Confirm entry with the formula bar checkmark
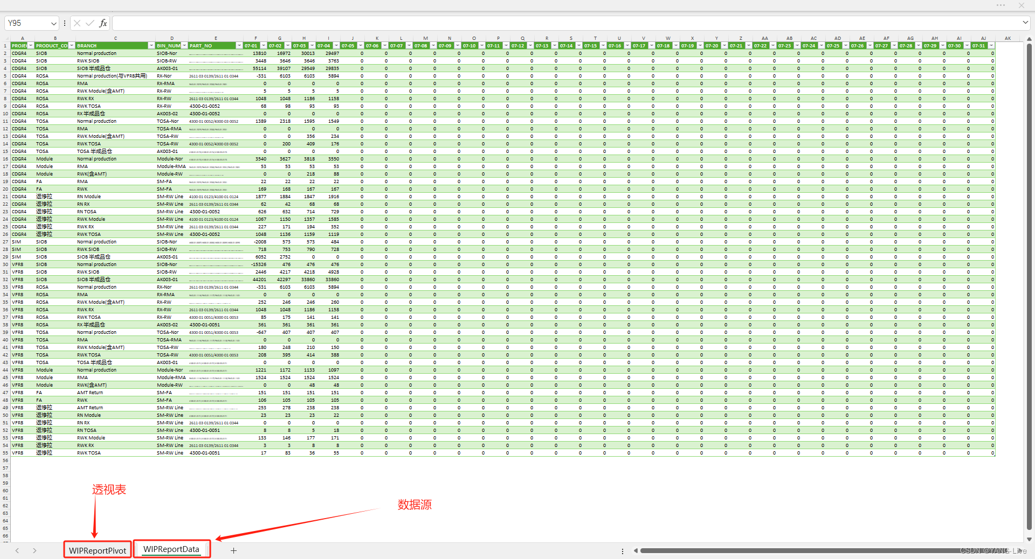1035x559 pixels. coord(90,23)
